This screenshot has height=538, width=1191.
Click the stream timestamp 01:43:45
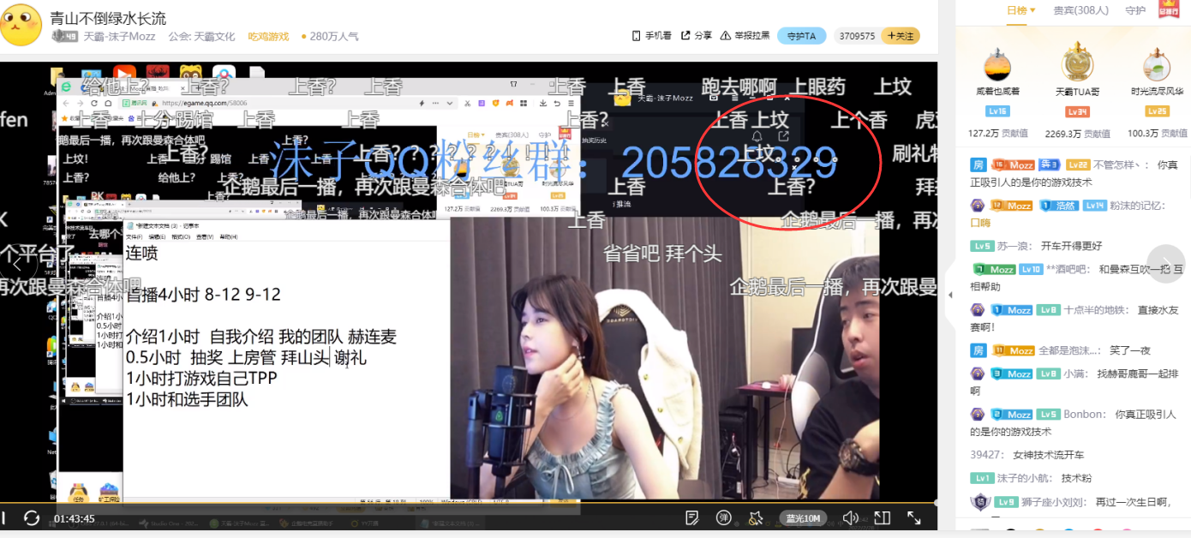coord(75,518)
